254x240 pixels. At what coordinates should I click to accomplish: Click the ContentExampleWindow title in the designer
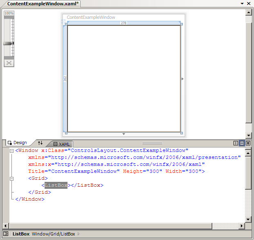tap(91, 17)
